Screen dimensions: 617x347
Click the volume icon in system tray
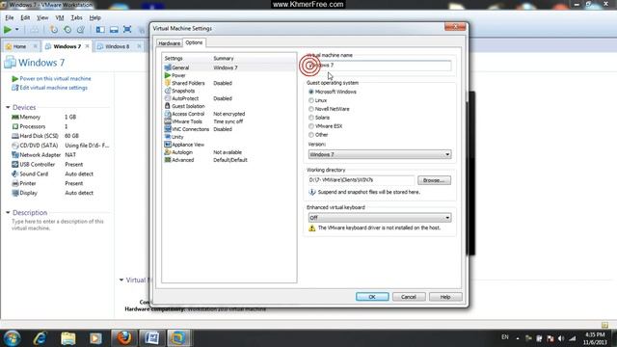561,338
